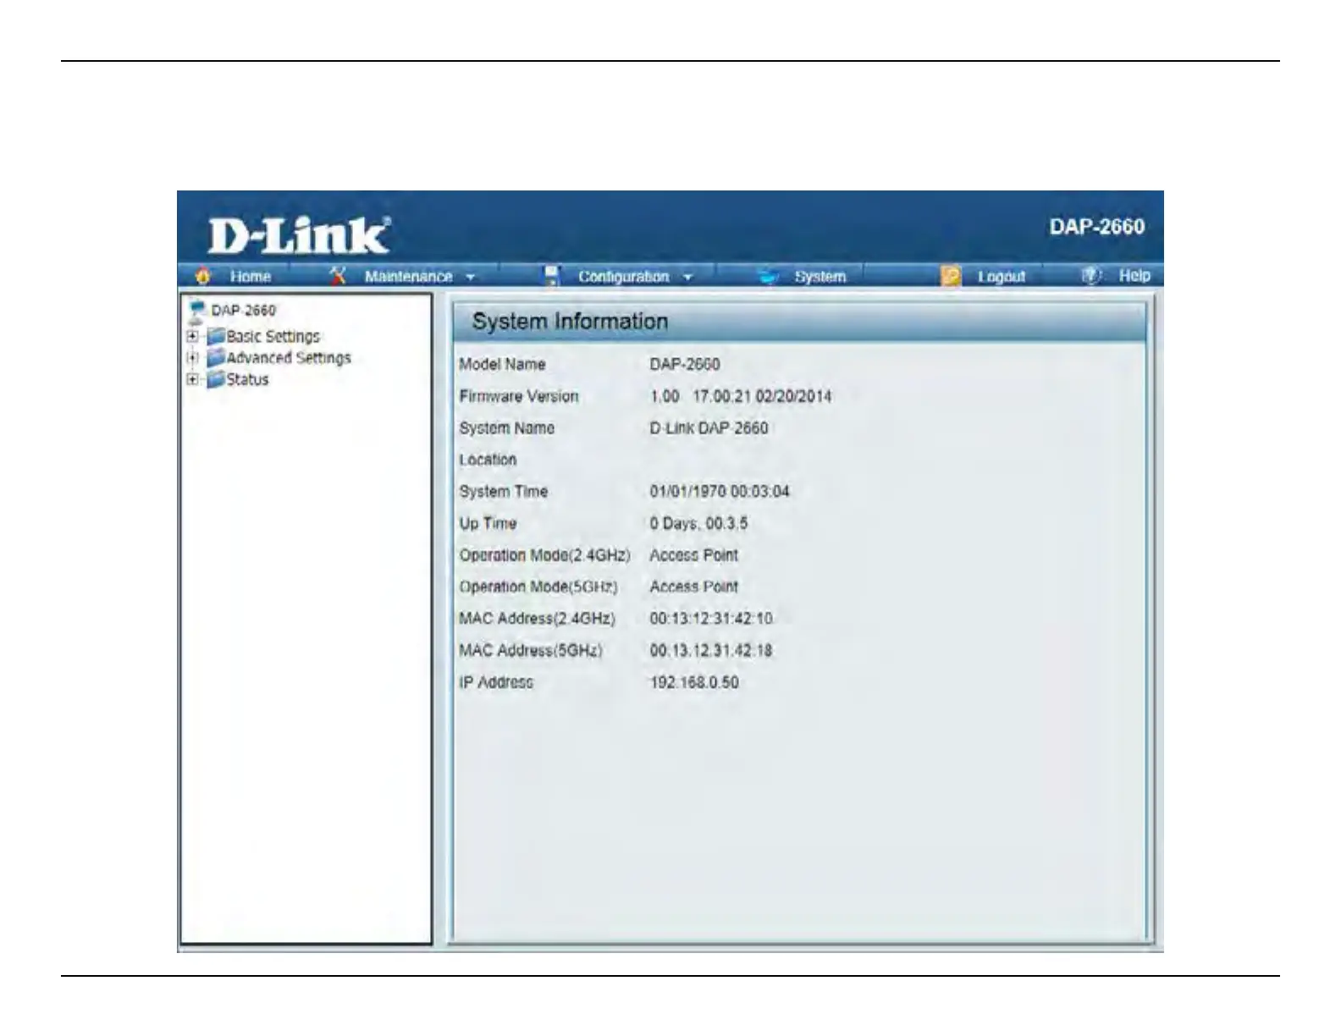Click the Help question mark icon
Viewport: 1341px width, 1036px height.
[x=1091, y=275]
